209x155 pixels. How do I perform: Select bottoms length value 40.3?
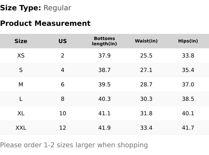coord(104,99)
